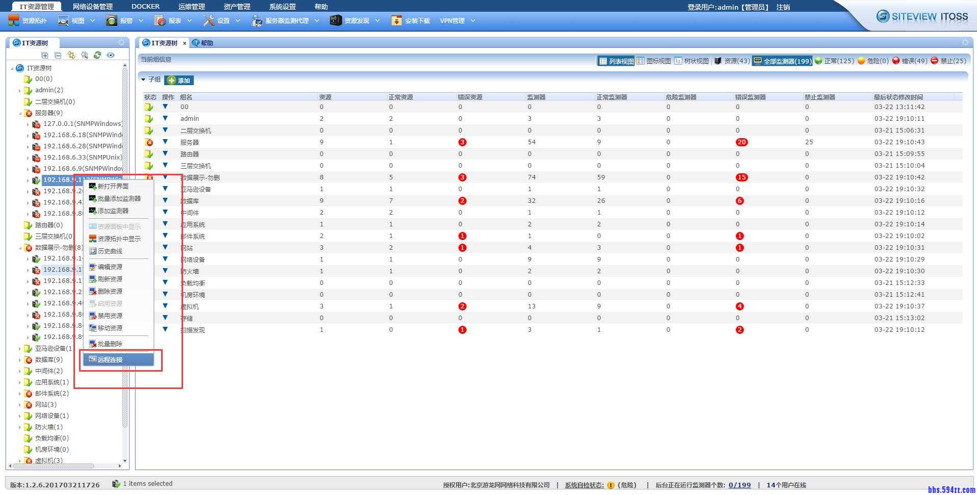This screenshot has height=495, width=977.
Task: Open the 服务器监测代理 dropdown arrow
Action: (317, 21)
